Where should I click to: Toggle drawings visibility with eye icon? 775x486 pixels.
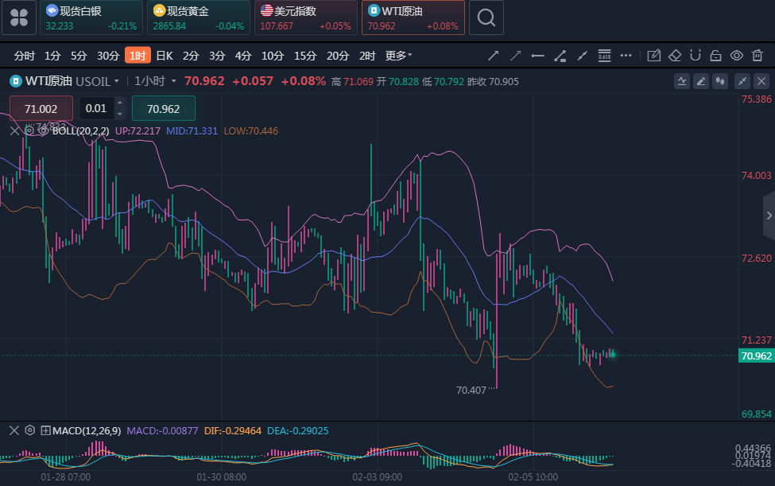[x=737, y=56]
